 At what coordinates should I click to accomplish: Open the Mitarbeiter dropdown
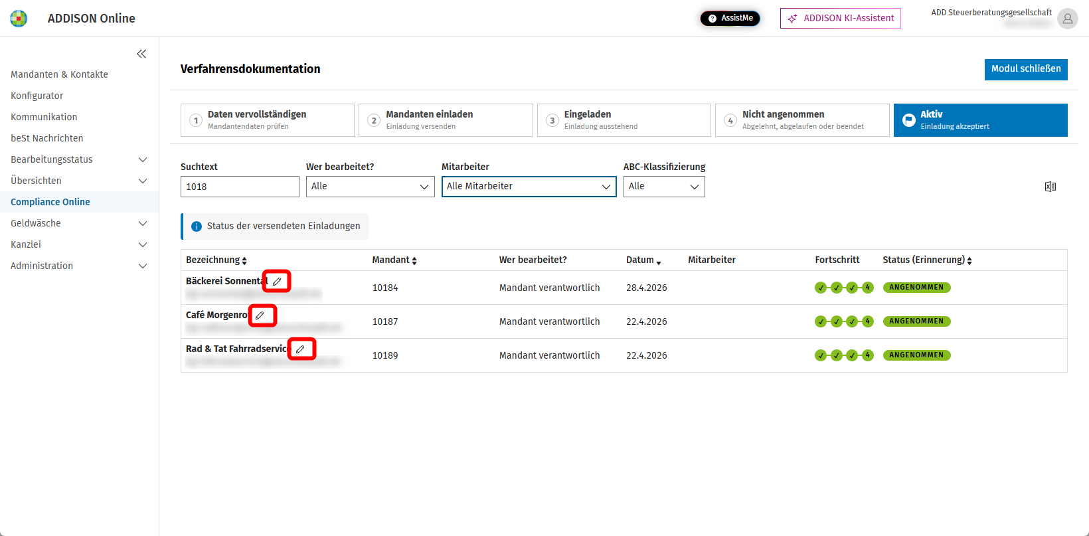click(529, 187)
